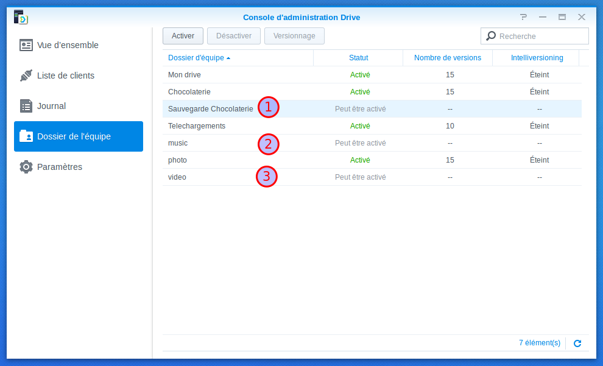
Task: Open the Journal section
Action: tap(52, 106)
